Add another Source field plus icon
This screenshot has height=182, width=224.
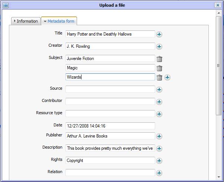tap(159, 89)
